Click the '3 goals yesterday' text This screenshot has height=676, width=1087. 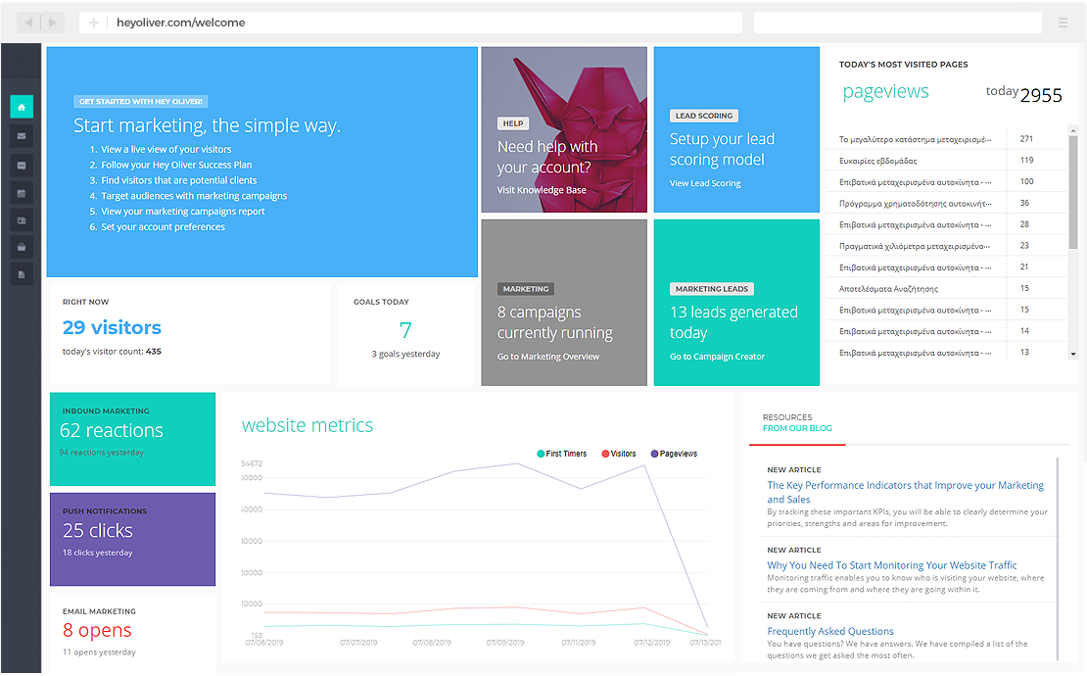coord(405,354)
